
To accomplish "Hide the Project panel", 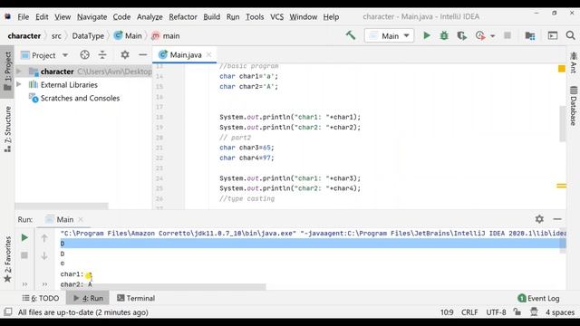I will pos(143,55).
